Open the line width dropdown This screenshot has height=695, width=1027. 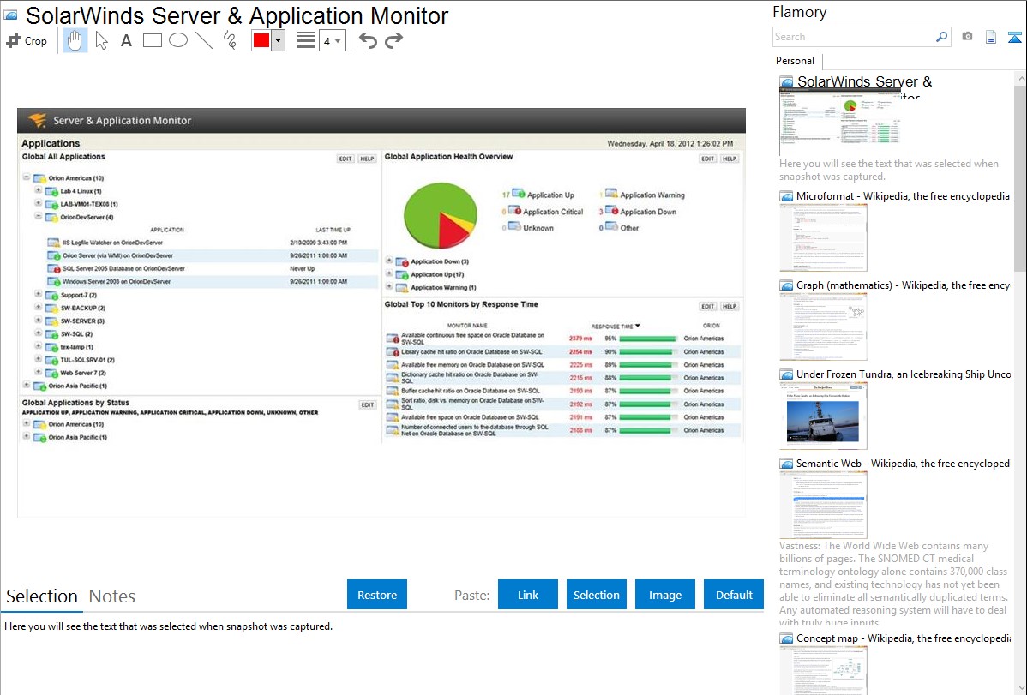pos(332,40)
